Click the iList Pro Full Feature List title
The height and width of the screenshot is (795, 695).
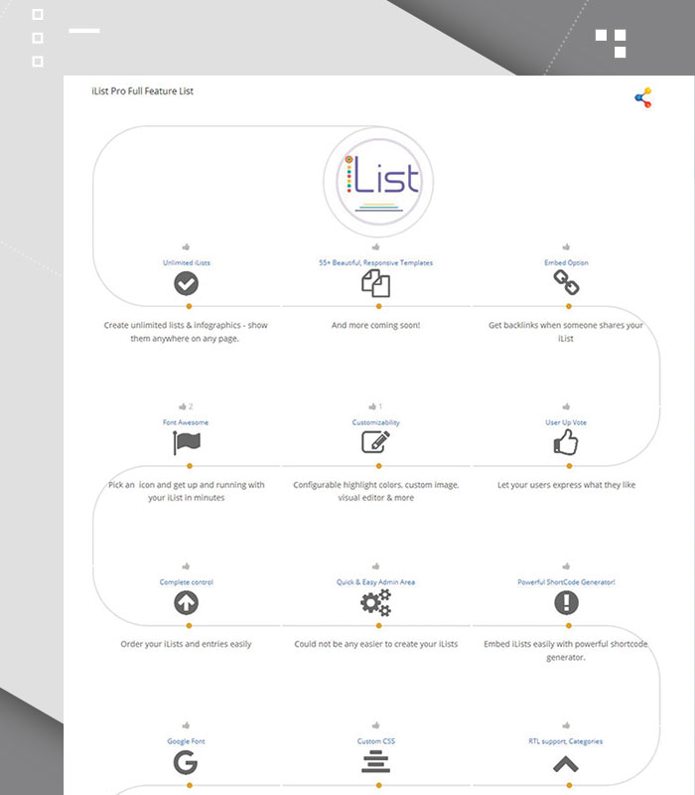(x=142, y=91)
